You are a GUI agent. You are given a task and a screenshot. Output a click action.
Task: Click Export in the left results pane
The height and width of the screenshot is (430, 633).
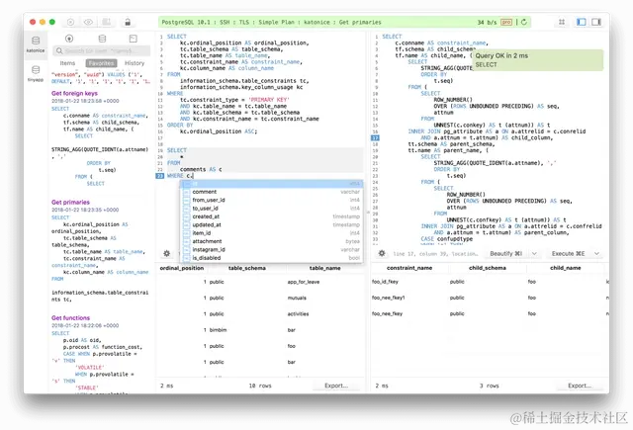click(x=336, y=387)
